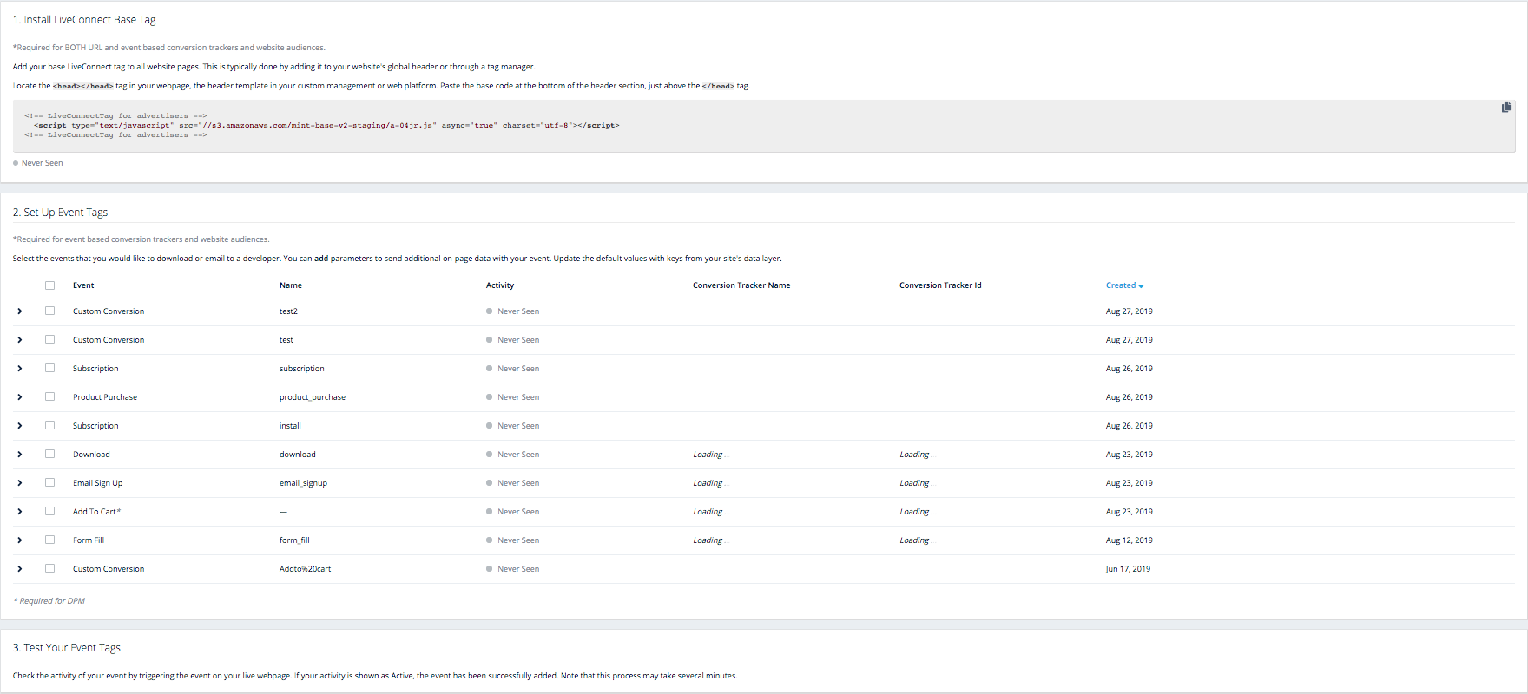The height and width of the screenshot is (694, 1528).
Task: Click Conversion Tracker Id column header
Action: tap(940, 285)
